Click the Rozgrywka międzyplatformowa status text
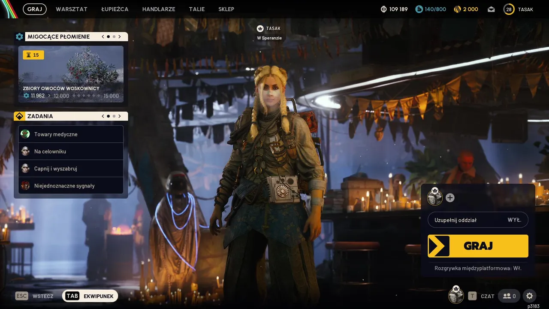549x309 pixels. [x=477, y=268]
